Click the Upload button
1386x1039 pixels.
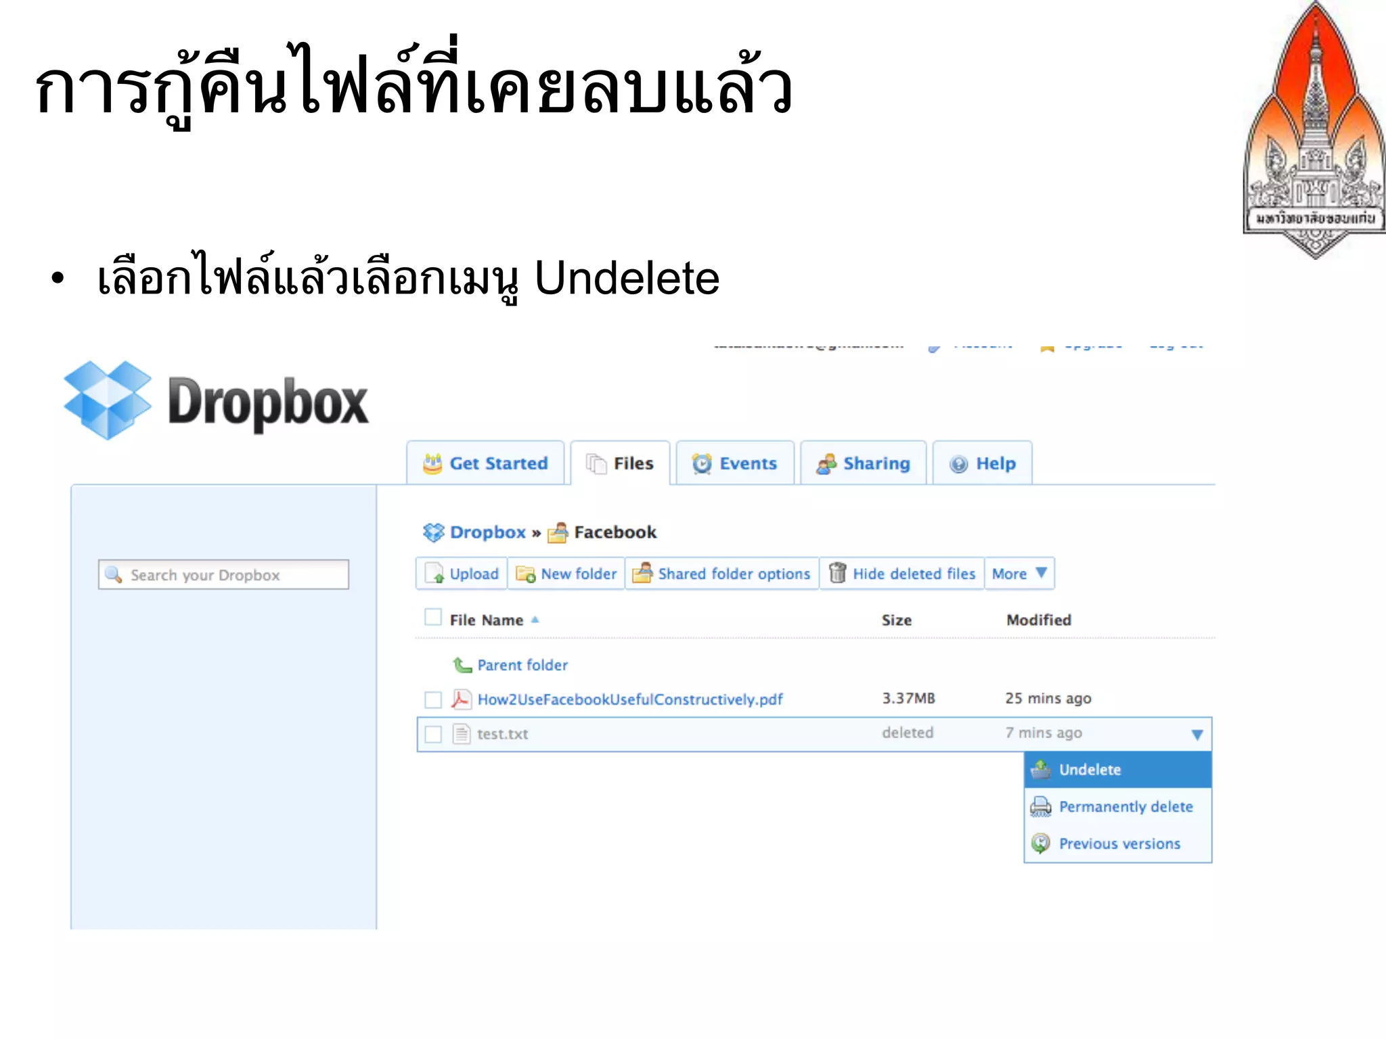(x=462, y=574)
